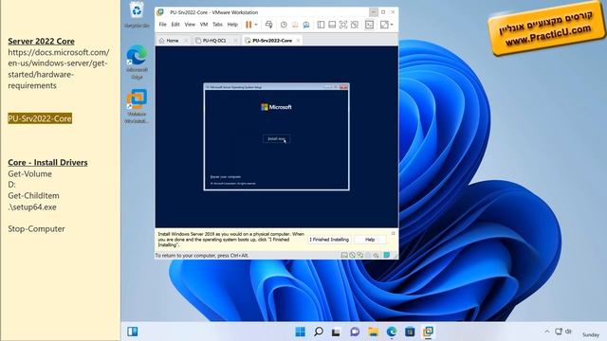Image resolution: width=607 pixels, height=341 pixels.
Task: Open the Recycle Bin desktop icon
Action: pyautogui.click(x=137, y=15)
